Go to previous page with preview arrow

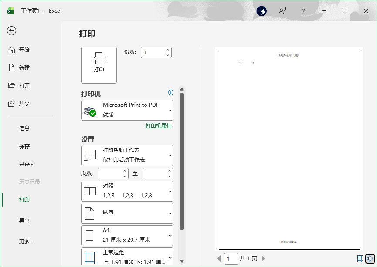pos(218,259)
